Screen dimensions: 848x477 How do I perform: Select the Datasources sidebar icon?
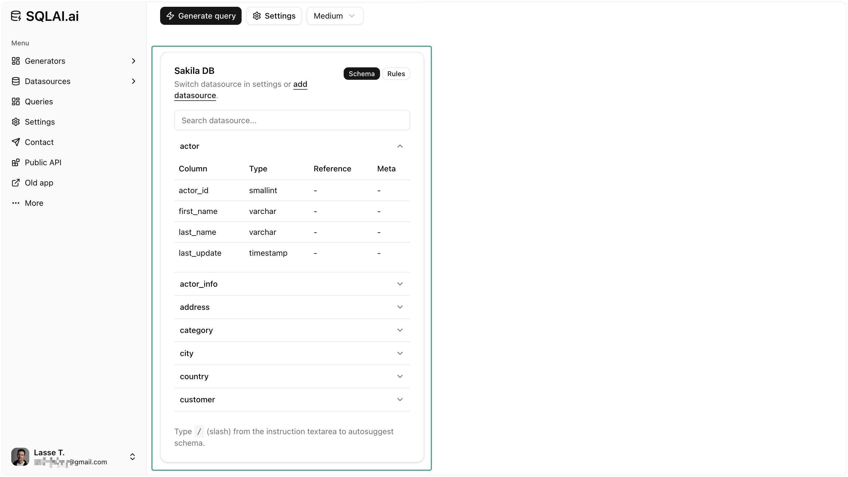[x=16, y=81]
